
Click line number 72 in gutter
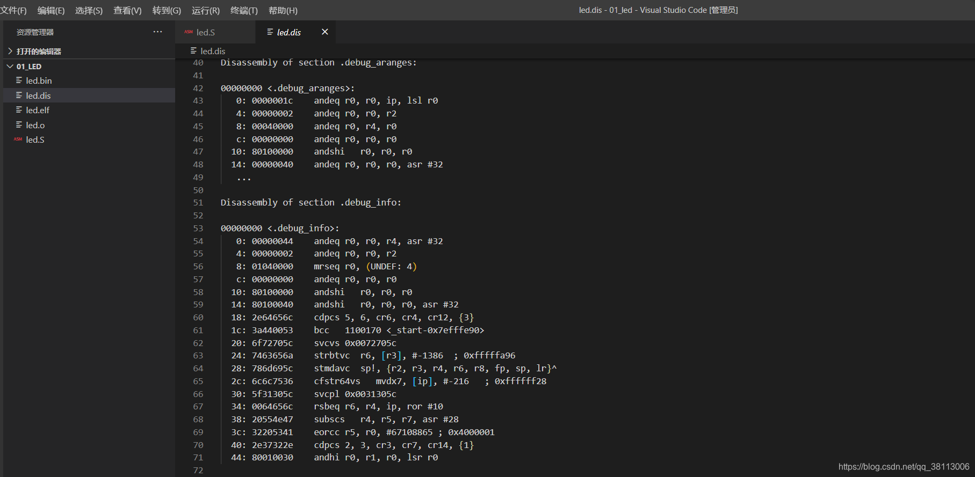pyautogui.click(x=198, y=471)
